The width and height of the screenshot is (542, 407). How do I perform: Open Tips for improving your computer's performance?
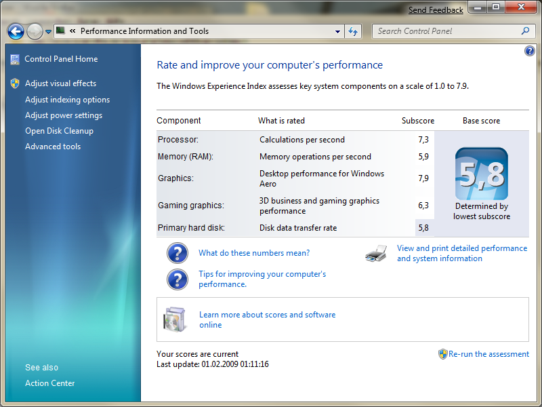click(x=262, y=279)
